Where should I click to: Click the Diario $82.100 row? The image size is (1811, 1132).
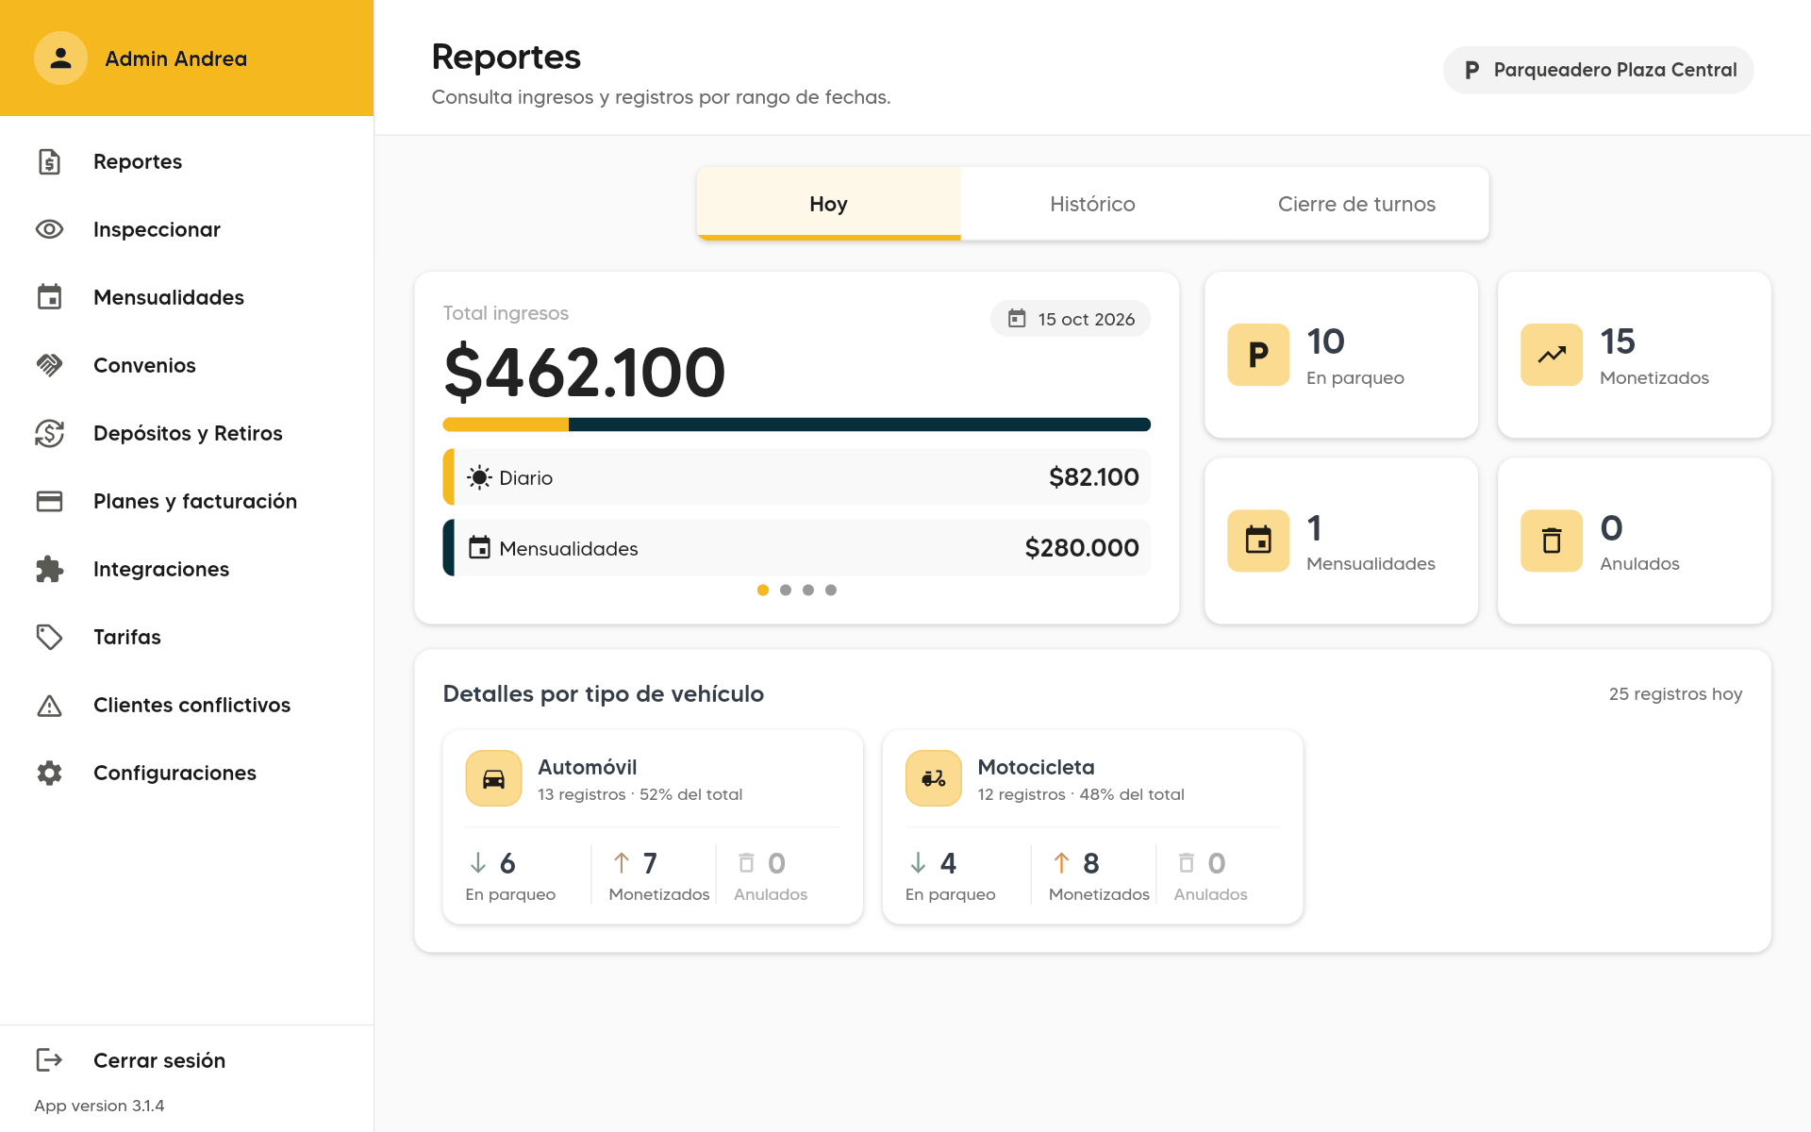(x=796, y=477)
